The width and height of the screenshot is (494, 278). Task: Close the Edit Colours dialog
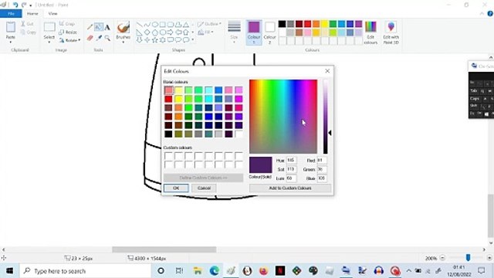(327, 71)
